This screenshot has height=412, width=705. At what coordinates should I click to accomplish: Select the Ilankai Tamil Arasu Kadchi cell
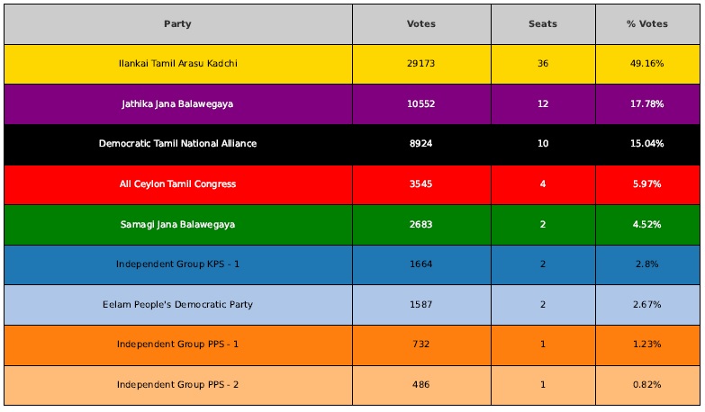point(178,64)
